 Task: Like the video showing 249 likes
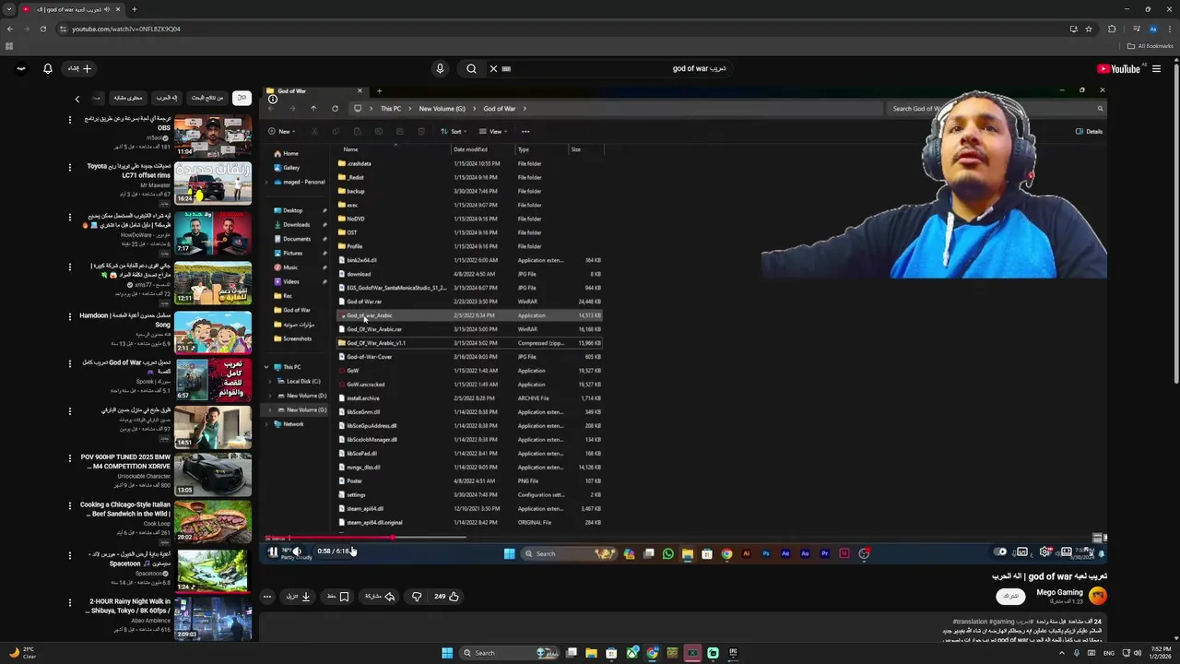click(x=445, y=597)
